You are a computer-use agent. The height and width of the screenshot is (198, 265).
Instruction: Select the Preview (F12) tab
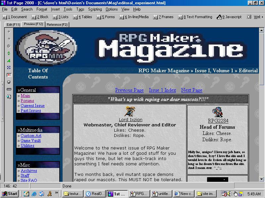(x=33, y=24)
